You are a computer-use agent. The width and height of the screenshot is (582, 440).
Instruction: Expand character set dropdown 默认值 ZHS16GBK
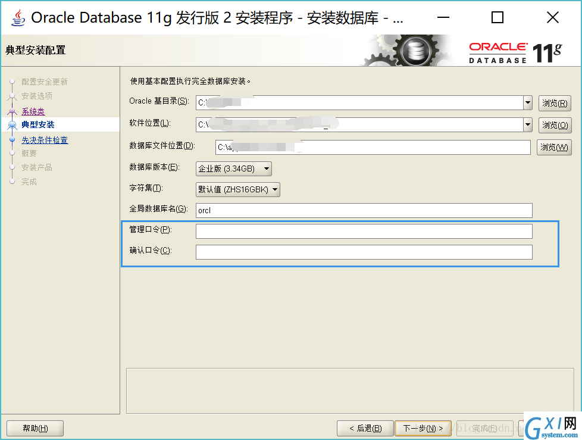[x=238, y=189]
